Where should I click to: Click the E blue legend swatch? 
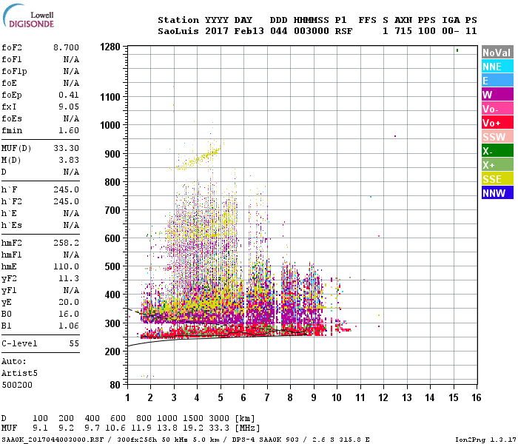(x=497, y=81)
